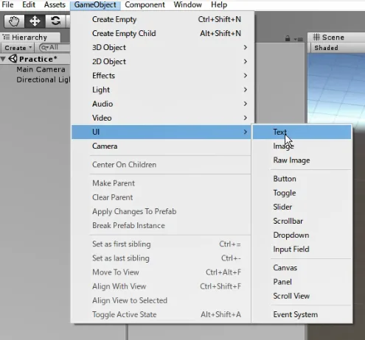Create a UI Input Field element

[x=302, y=249]
